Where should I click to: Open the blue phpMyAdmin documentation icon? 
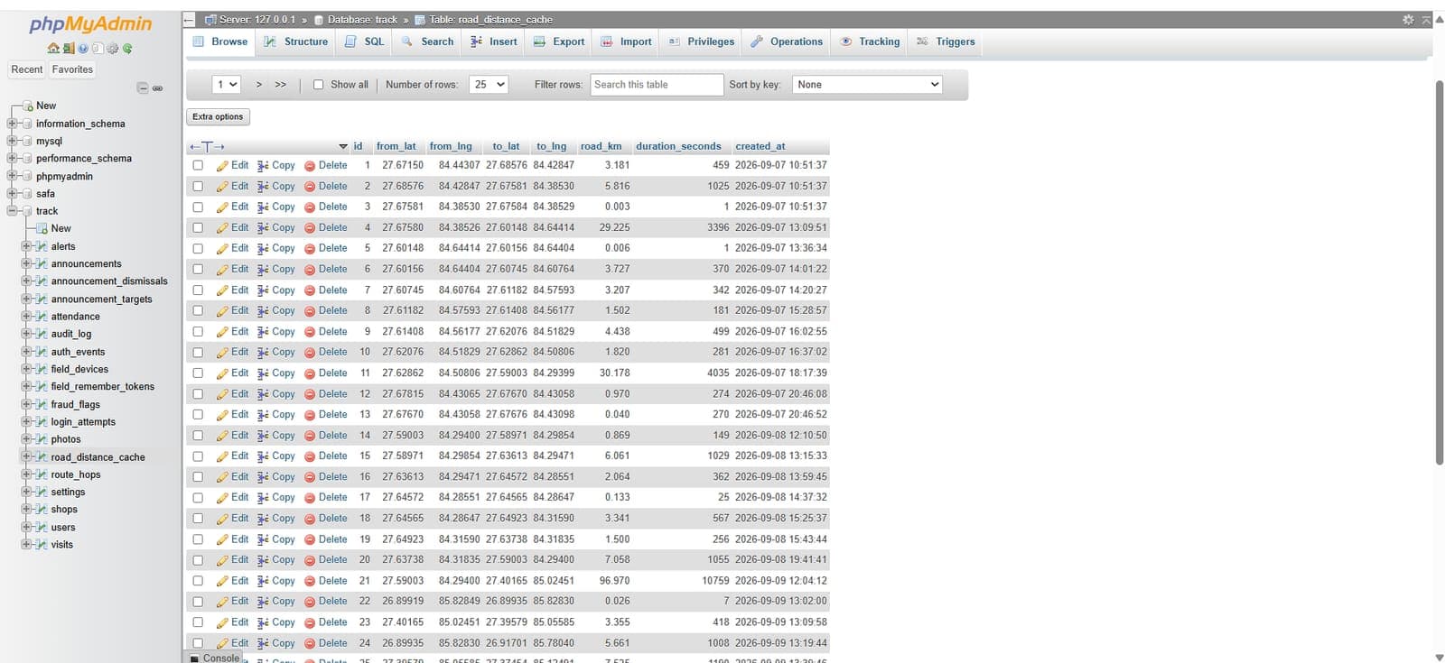[83, 48]
